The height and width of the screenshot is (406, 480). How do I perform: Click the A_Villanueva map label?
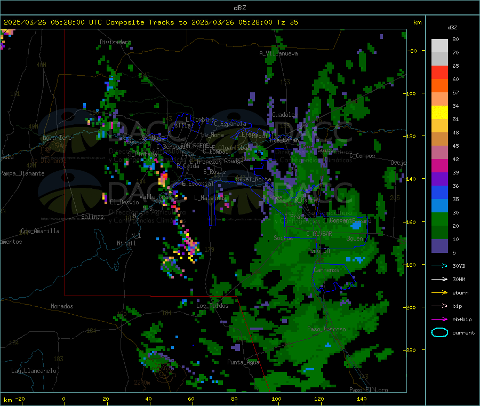tap(278, 53)
